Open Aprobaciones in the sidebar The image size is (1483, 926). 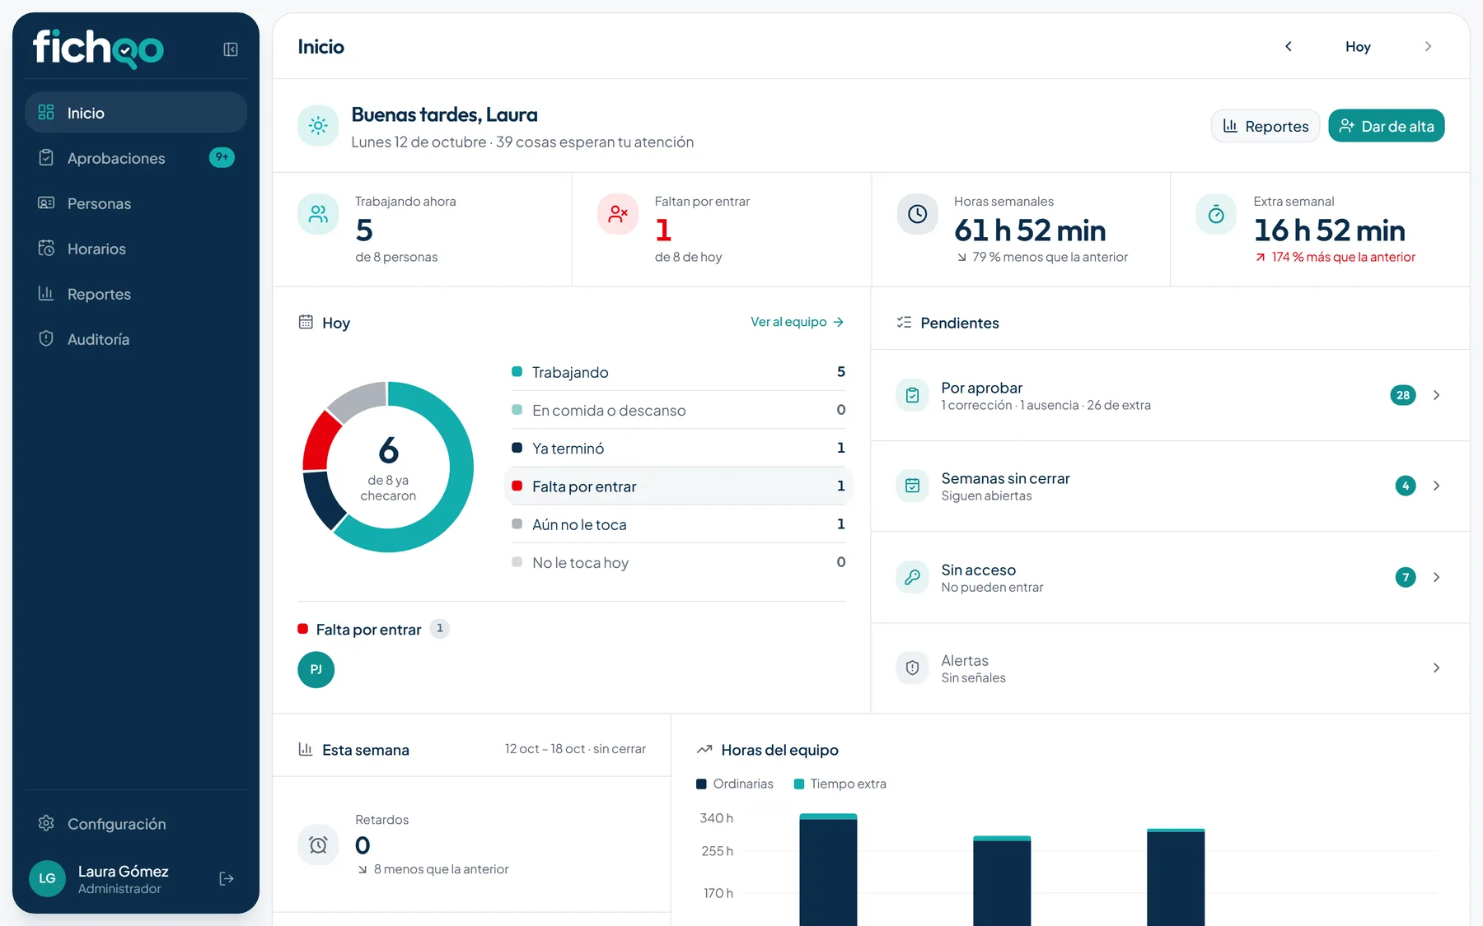pos(136,158)
